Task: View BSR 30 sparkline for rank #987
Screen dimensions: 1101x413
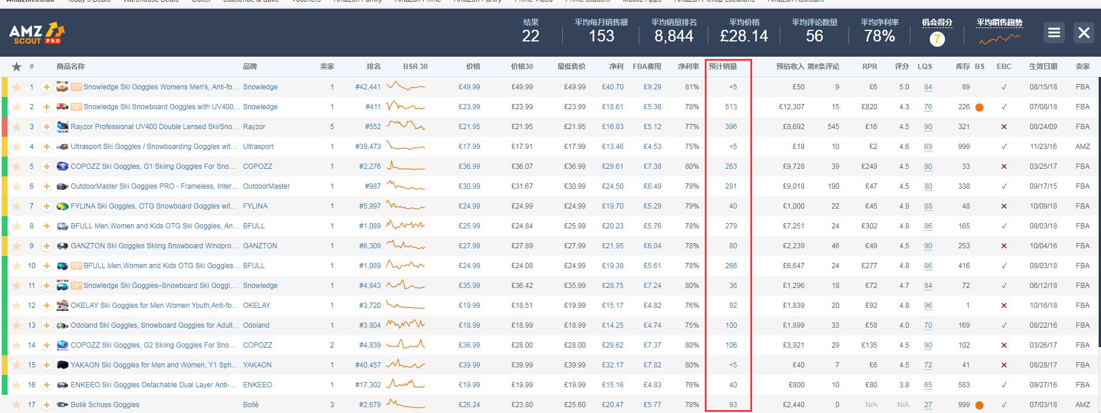Action: pyautogui.click(x=406, y=186)
